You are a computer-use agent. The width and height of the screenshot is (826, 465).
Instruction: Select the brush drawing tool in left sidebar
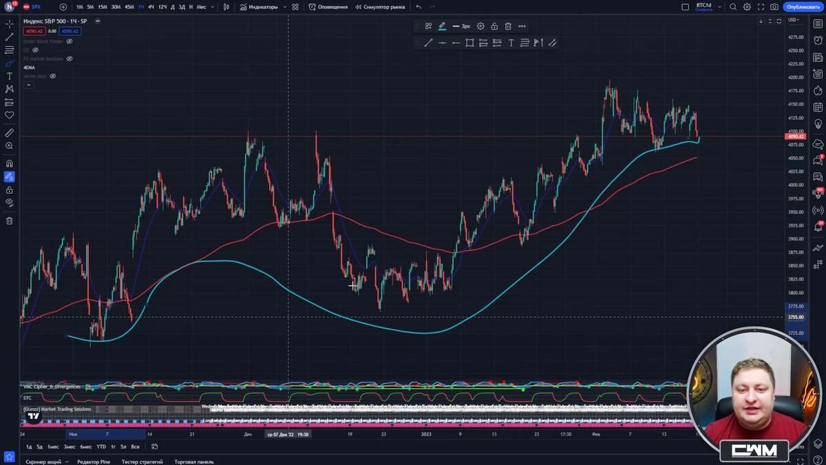(x=10, y=63)
